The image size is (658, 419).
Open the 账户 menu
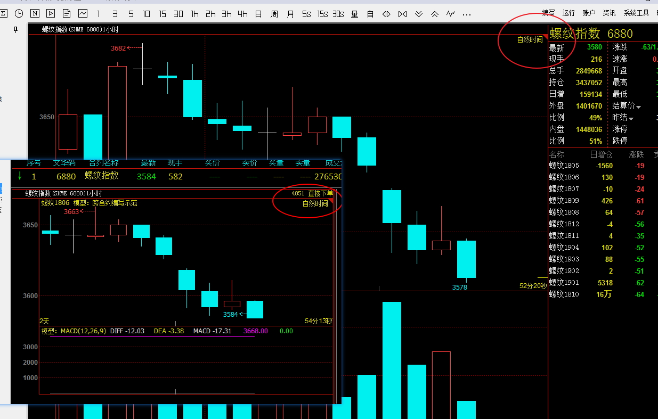pyautogui.click(x=589, y=13)
